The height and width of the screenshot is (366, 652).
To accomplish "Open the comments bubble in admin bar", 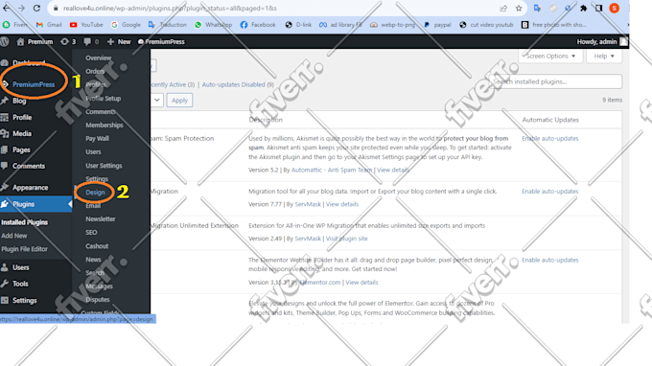I will (x=91, y=41).
